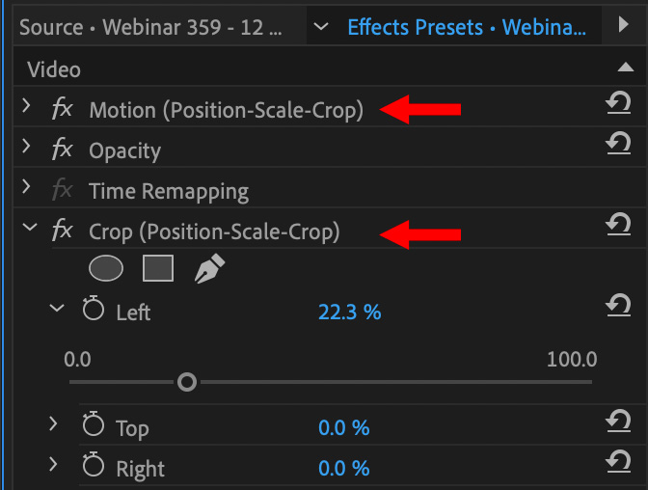This screenshot has height=490, width=648.
Task: Expand the Time Remapping effect
Action: (27, 189)
